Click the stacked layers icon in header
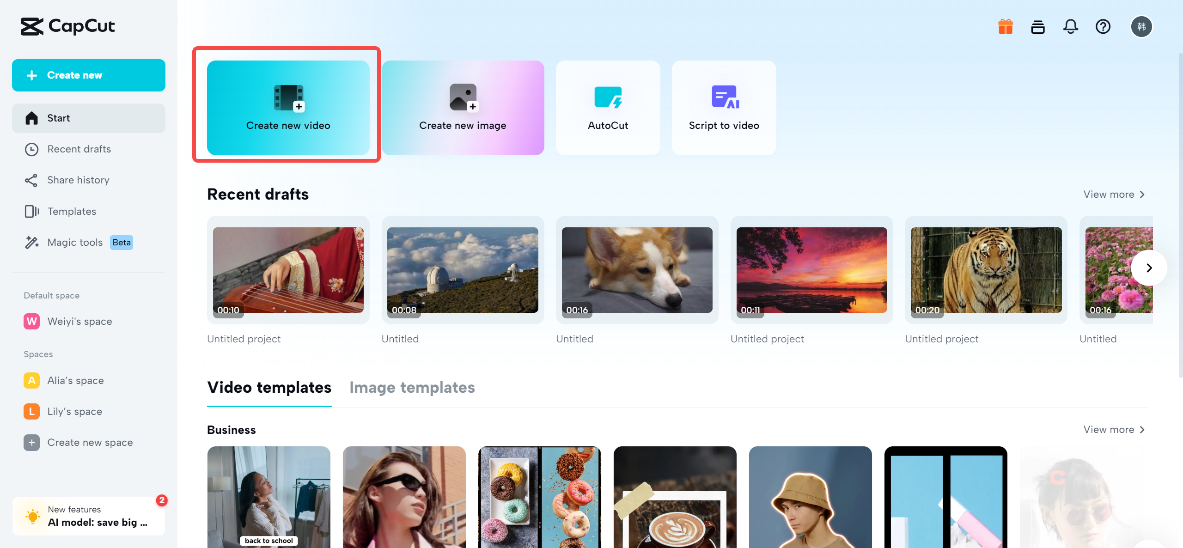This screenshot has height=548, width=1183. pyautogui.click(x=1038, y=27)
